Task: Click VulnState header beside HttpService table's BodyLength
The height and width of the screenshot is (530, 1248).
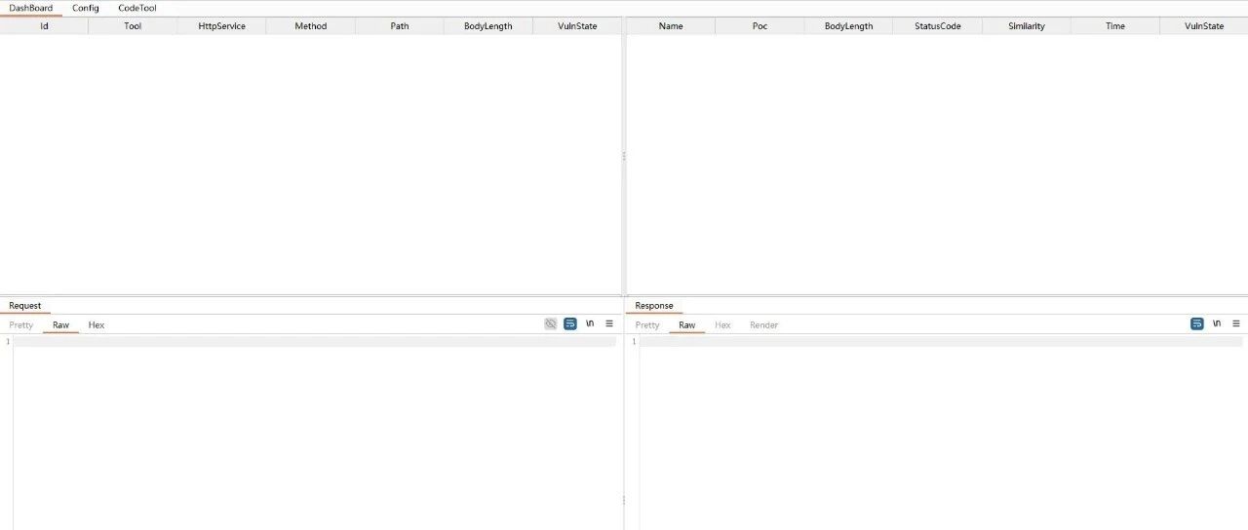Action: (x=577, y=26)
